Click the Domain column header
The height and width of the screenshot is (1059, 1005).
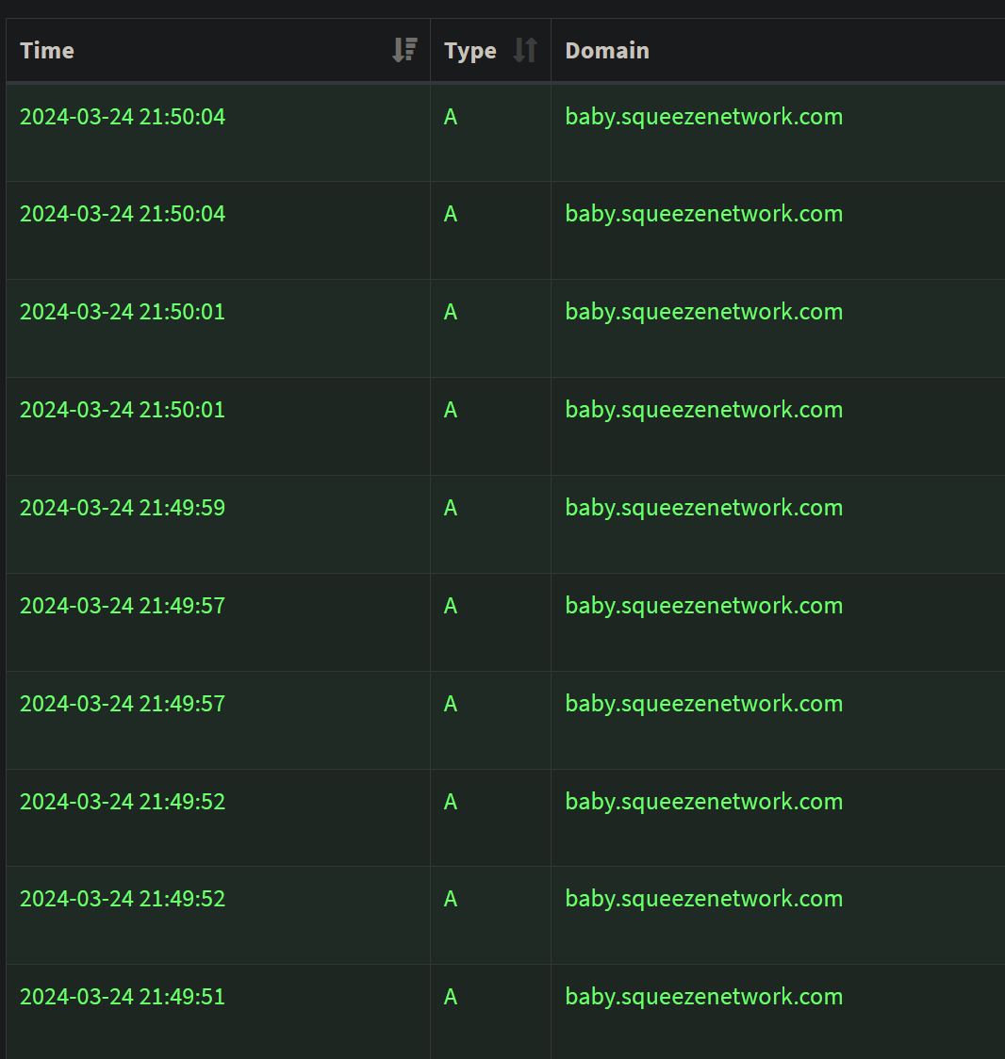pyautogui.click(x=607, y=51)
